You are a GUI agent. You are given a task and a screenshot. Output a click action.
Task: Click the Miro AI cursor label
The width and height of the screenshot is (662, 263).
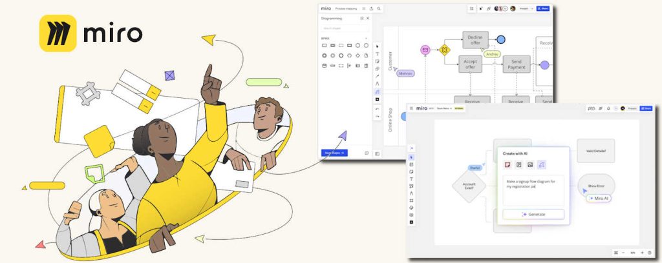599,198
